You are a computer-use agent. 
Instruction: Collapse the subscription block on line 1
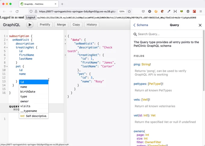pos(7,36)
